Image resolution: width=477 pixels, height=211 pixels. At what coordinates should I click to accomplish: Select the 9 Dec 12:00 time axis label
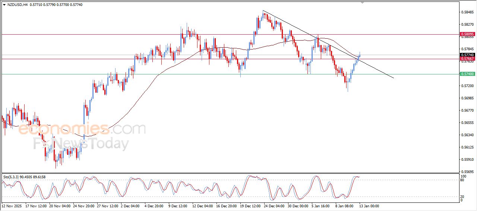(177, 206)
